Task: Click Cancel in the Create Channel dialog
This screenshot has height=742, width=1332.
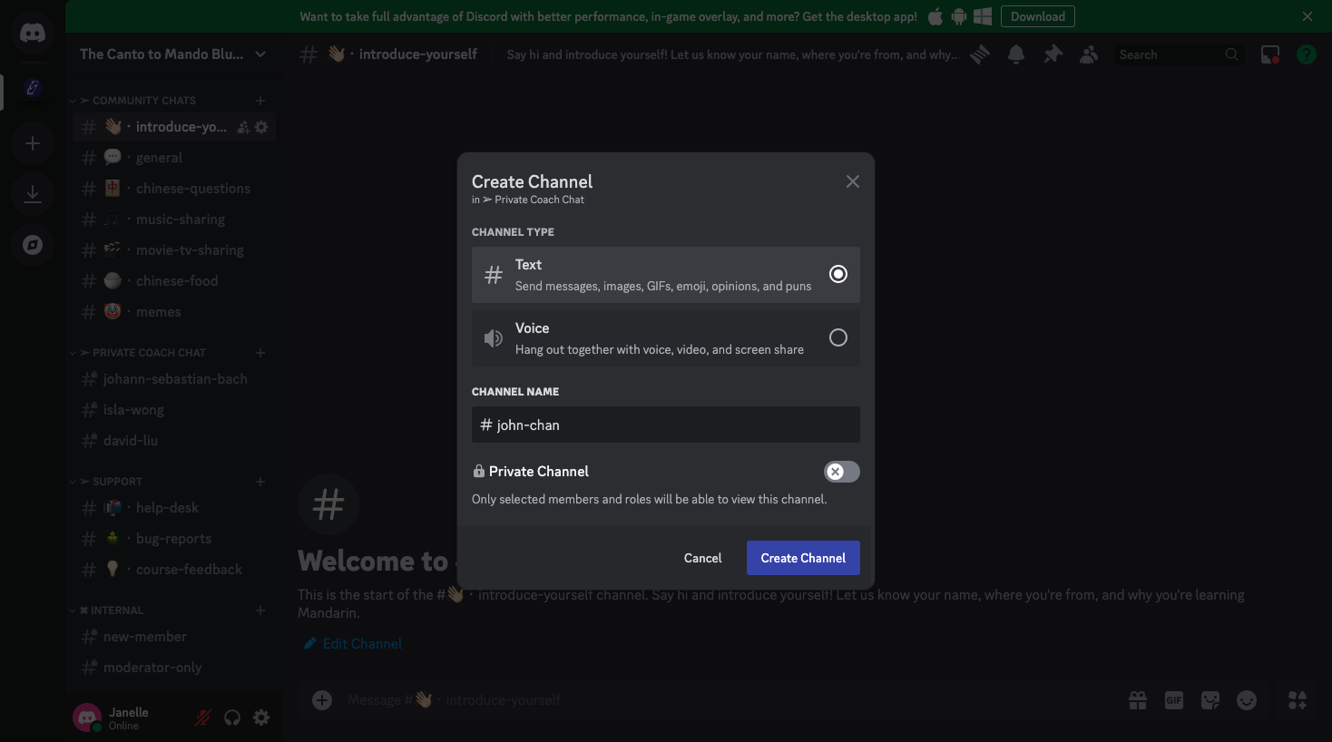Action: pyautogui.click(x=702, y=558)
